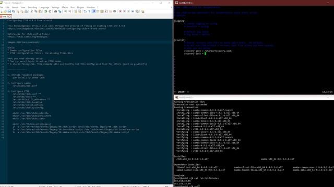Toggle the highlighted indent guide icon
The width and height of the screenshot is (334, 187).
click(x=94, y=11)
